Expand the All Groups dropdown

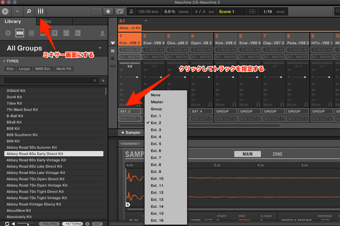(100, 48)
